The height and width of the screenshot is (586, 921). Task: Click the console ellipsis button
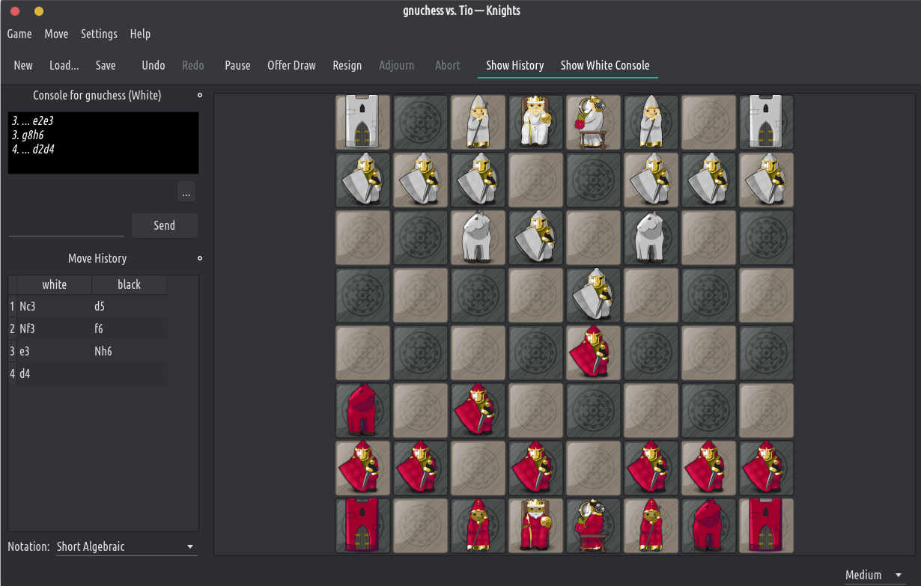[x=186, y=192]
